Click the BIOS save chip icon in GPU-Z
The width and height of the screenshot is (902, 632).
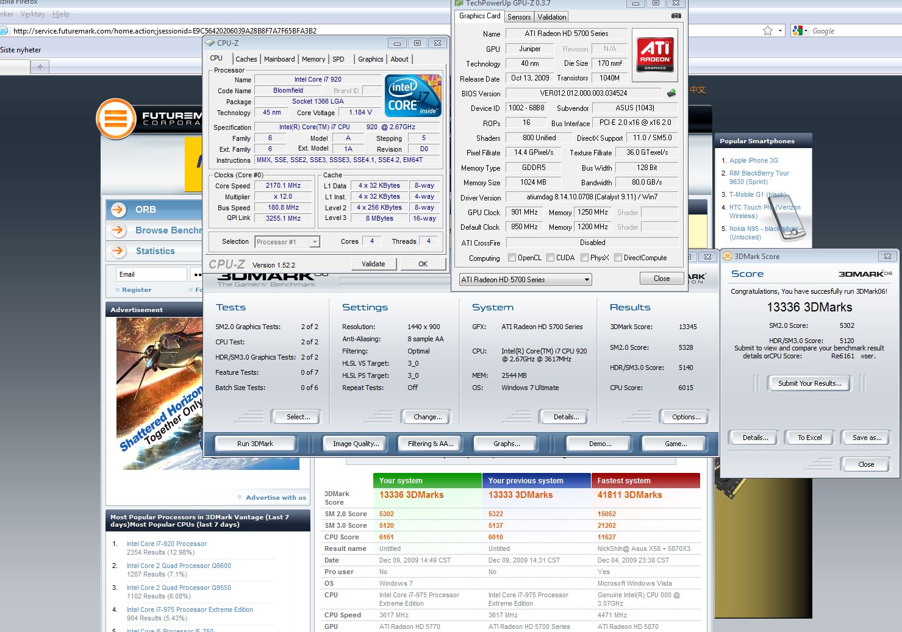pos(671,93)
